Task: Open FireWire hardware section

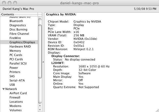Action: (15, 38)
